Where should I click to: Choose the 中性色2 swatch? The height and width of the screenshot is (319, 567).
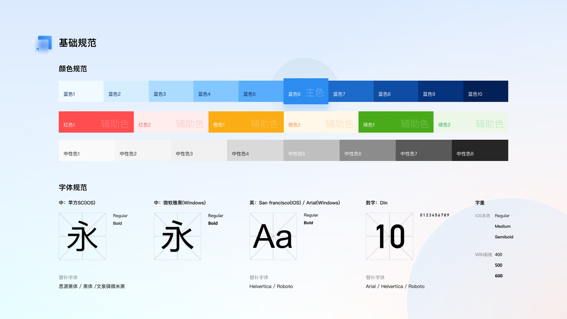click(143, 150)
